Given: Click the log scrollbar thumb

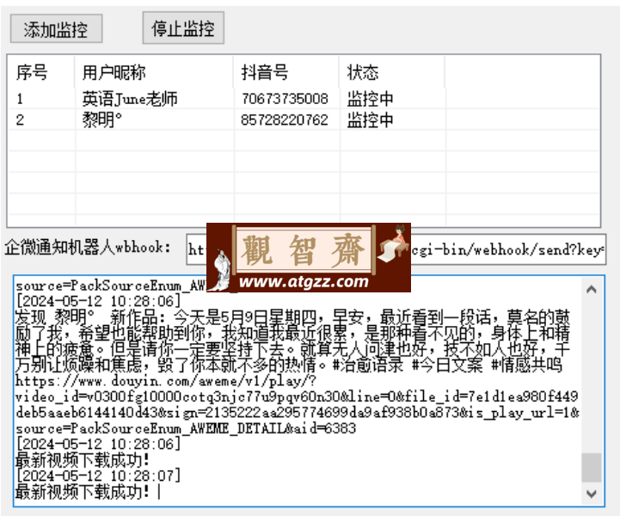Looking at the screenshot, I should pos(592,468).
